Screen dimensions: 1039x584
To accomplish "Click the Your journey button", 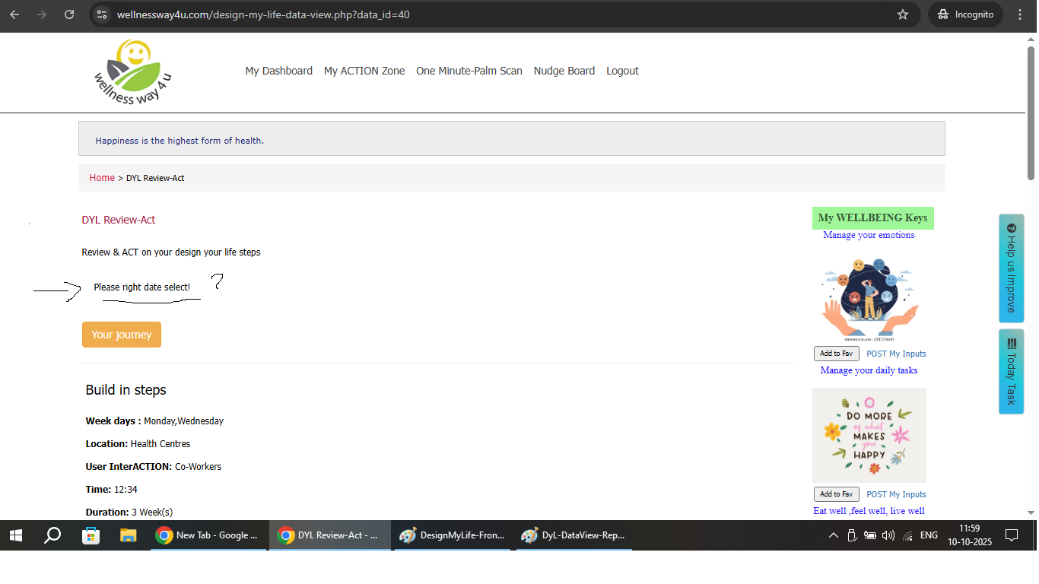I will coord(122,335).
